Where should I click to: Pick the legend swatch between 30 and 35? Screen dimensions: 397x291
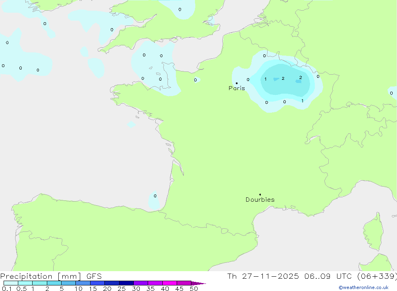(141, 283)
